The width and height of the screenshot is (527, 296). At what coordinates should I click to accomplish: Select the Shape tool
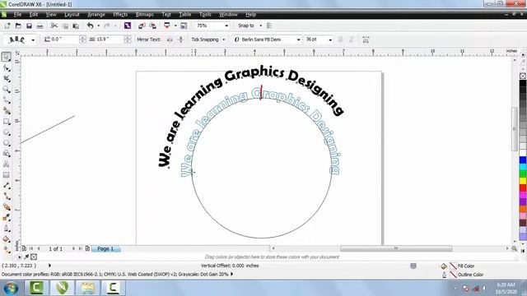point(7,68)
